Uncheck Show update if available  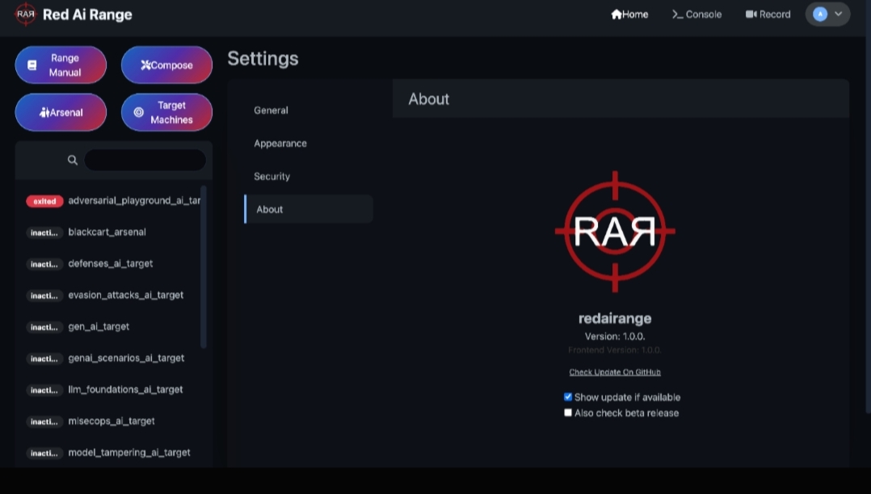(568, 396)
